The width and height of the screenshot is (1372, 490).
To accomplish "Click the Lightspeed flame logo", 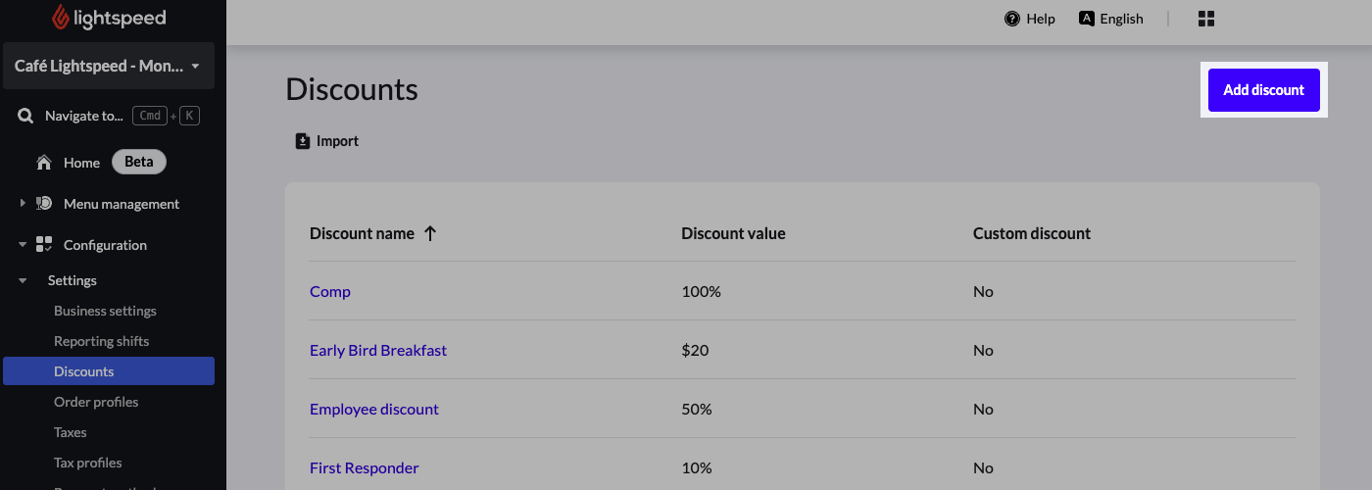I will [x=62, y=18].
